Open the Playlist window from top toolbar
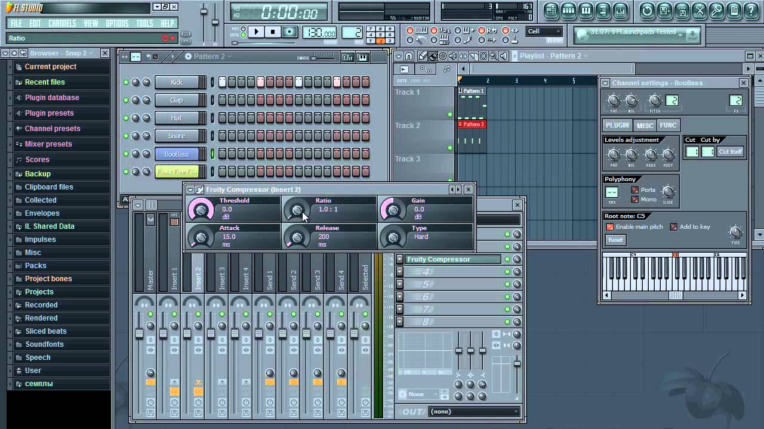Viewport: 764px width, 429px height. [551, 11]
